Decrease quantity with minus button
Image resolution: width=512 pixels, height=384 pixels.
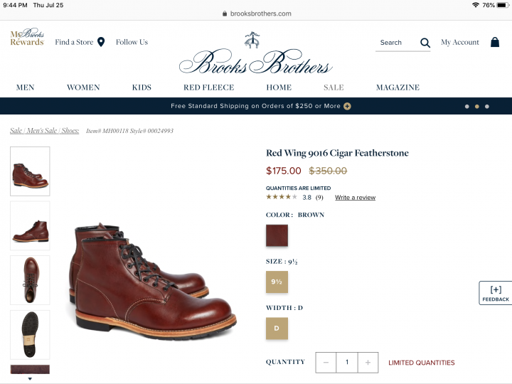coord(326,363)
